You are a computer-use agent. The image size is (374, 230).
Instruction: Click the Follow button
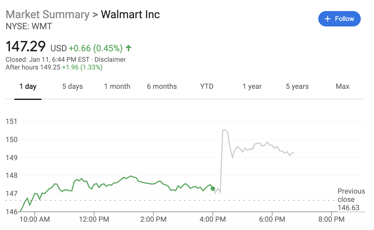click(339, 19)
